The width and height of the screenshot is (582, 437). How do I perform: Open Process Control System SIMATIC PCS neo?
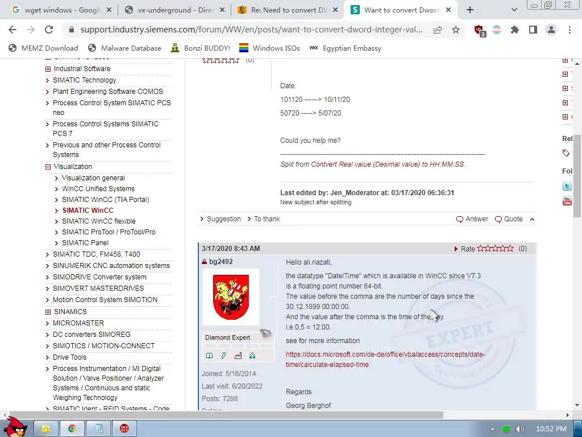pyautogui.click(x=112, y=108)
